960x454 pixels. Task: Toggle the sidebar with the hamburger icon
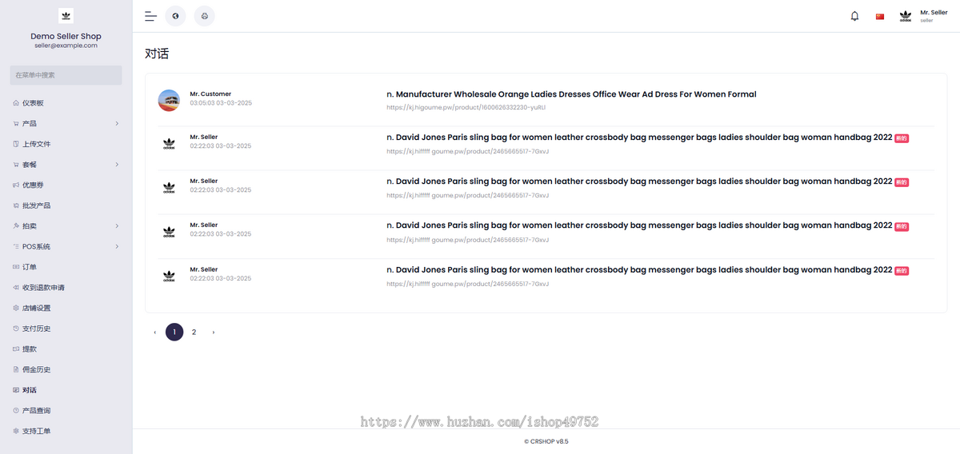pyautogui.click(x=150, y=16)
